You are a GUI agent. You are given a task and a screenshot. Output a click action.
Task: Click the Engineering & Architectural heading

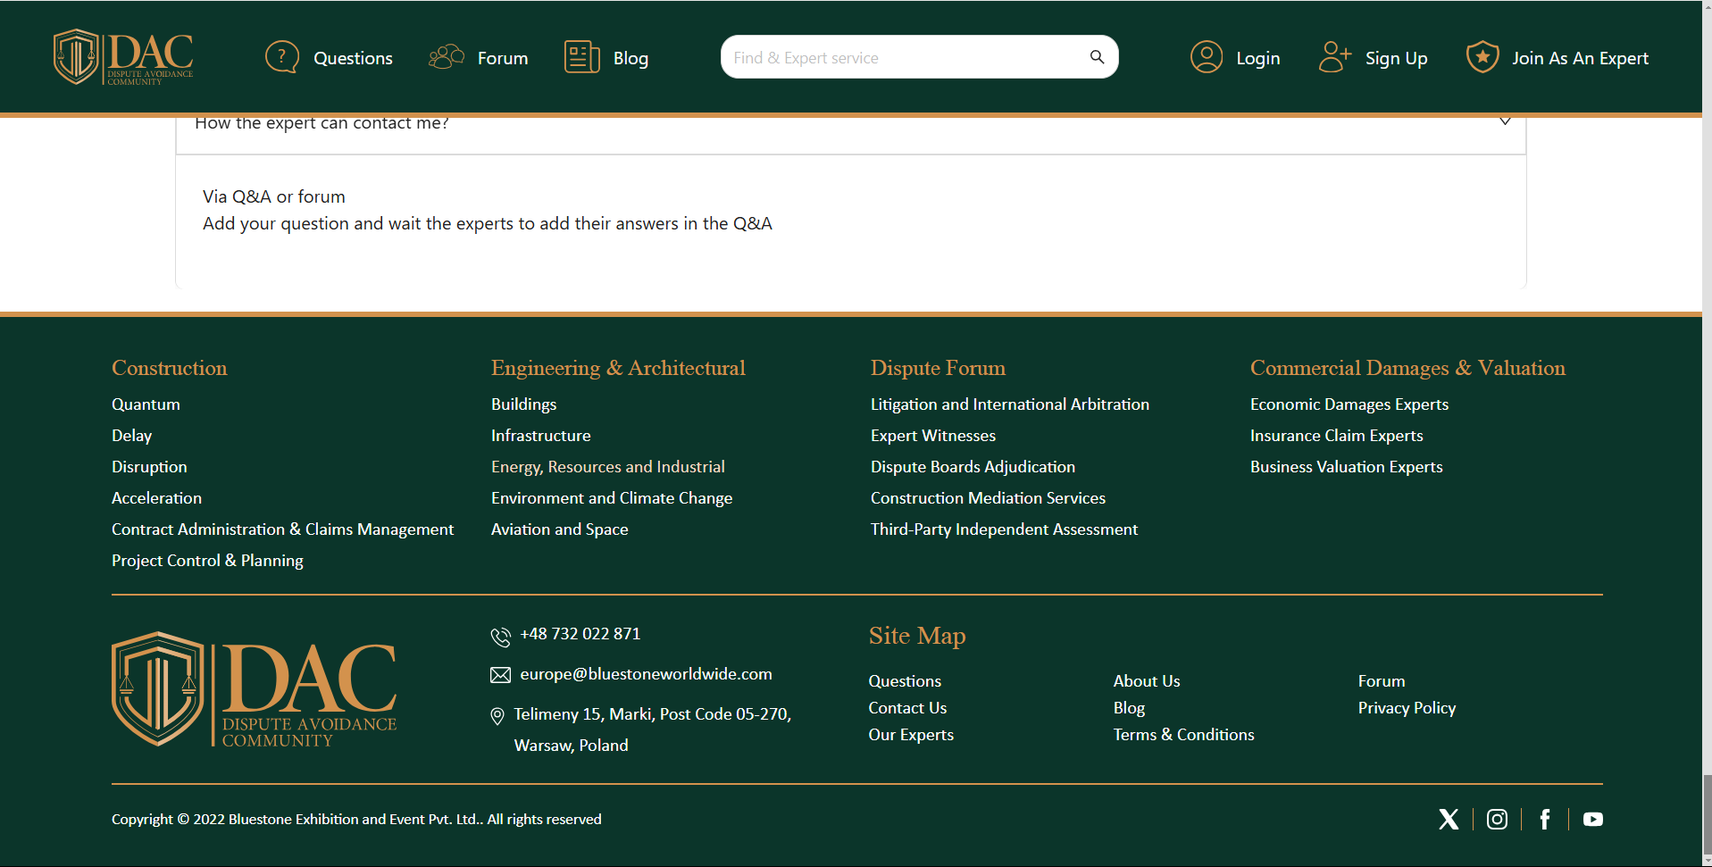(618, 368)
